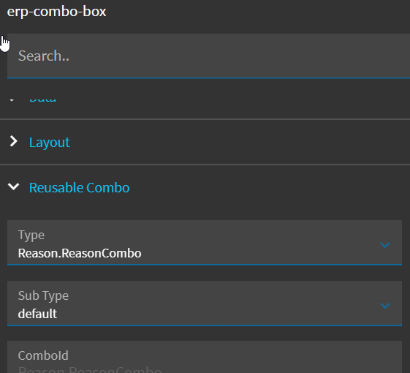Viewport: 410px width, 373px height.
Task: Open the Layout section label
Action: point(50,143)
